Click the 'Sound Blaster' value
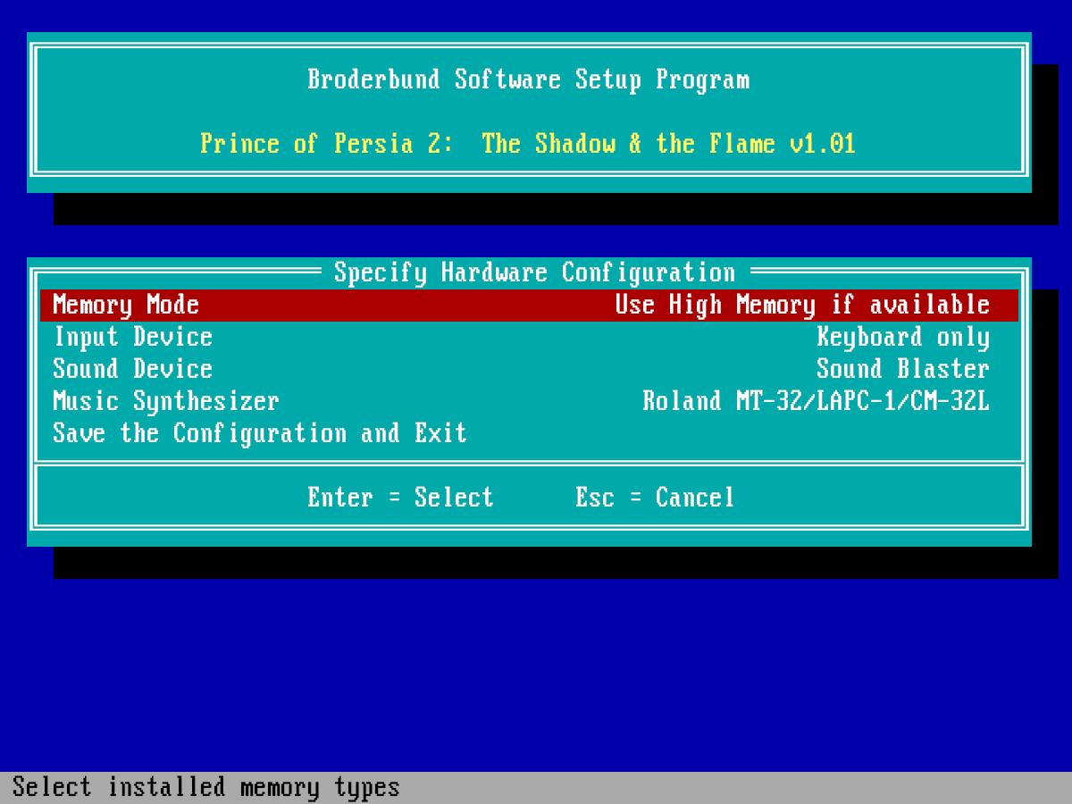Image resolution: width=1072 pixels, height=804 pixels. point(903,369)
